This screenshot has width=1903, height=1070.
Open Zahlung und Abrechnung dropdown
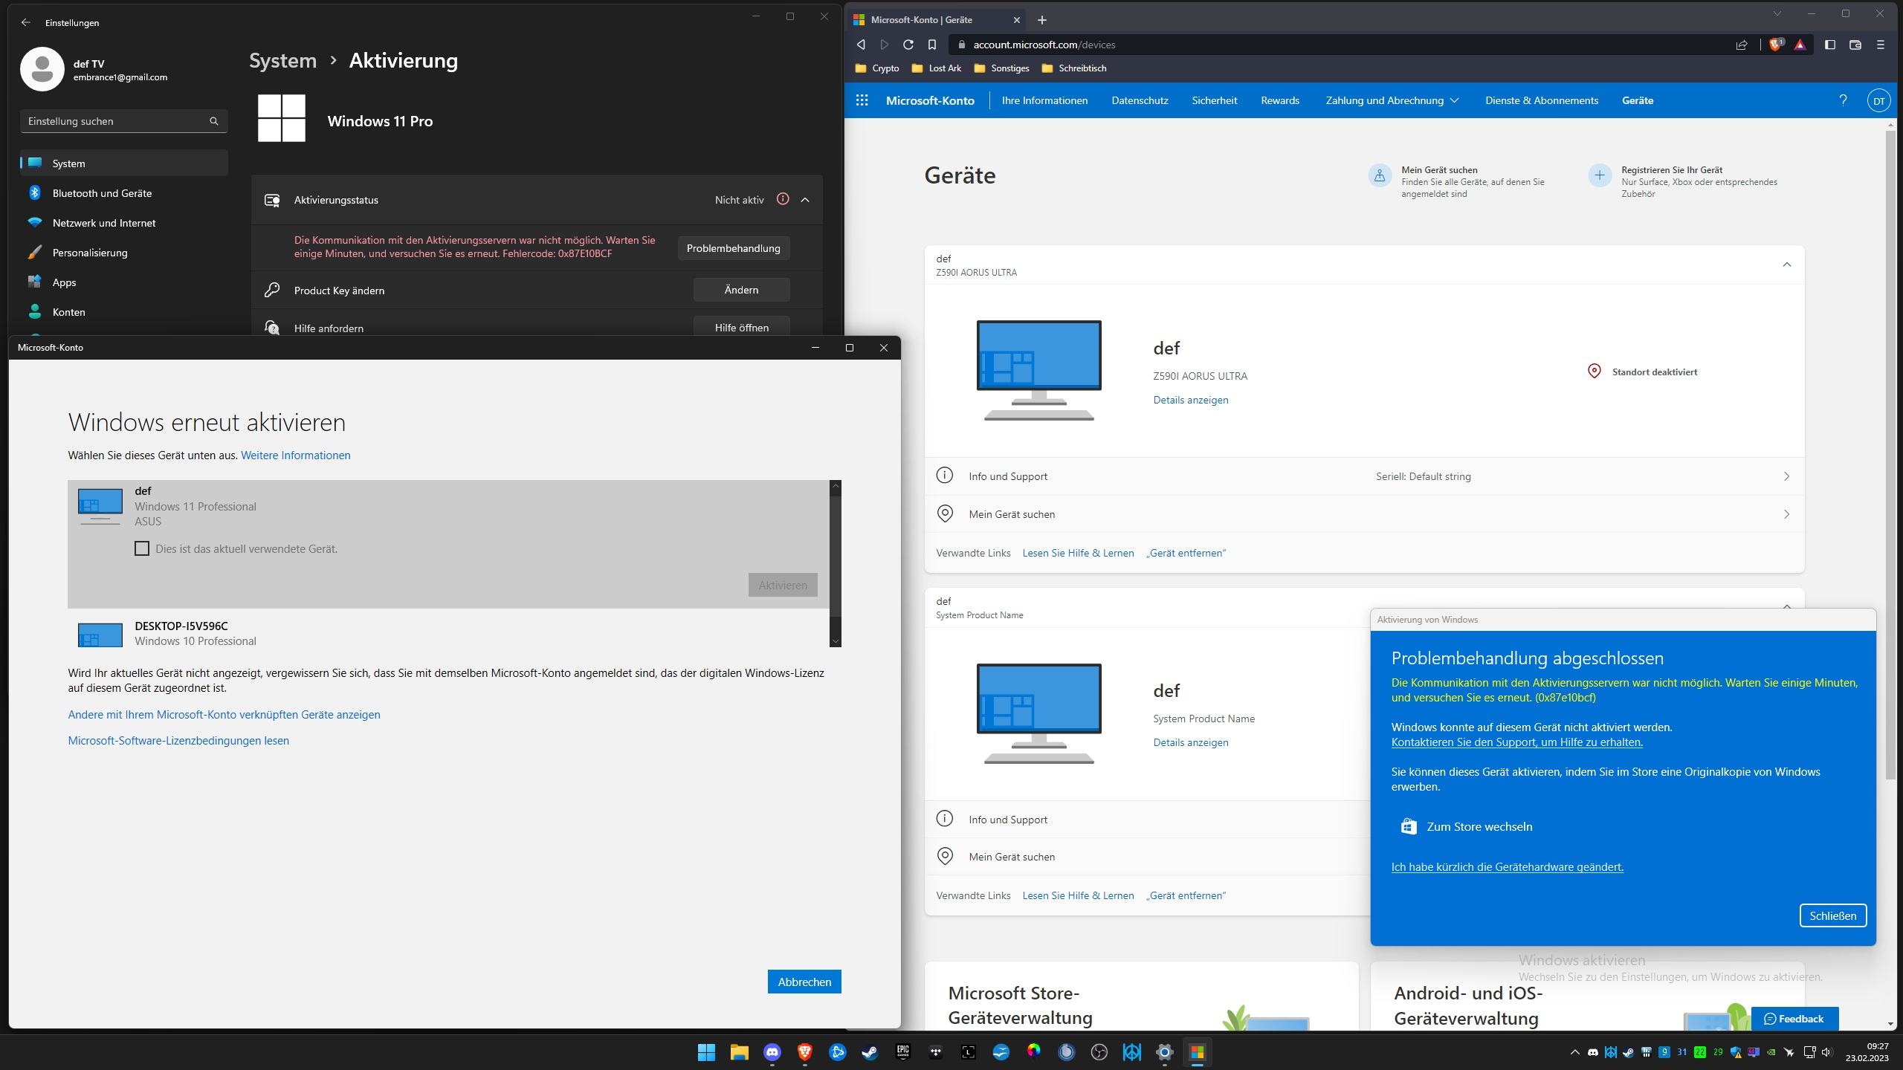click(x=1392, y=100)
